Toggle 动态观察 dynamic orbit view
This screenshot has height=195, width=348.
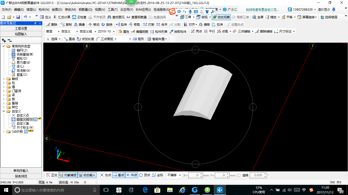[221, 17]
